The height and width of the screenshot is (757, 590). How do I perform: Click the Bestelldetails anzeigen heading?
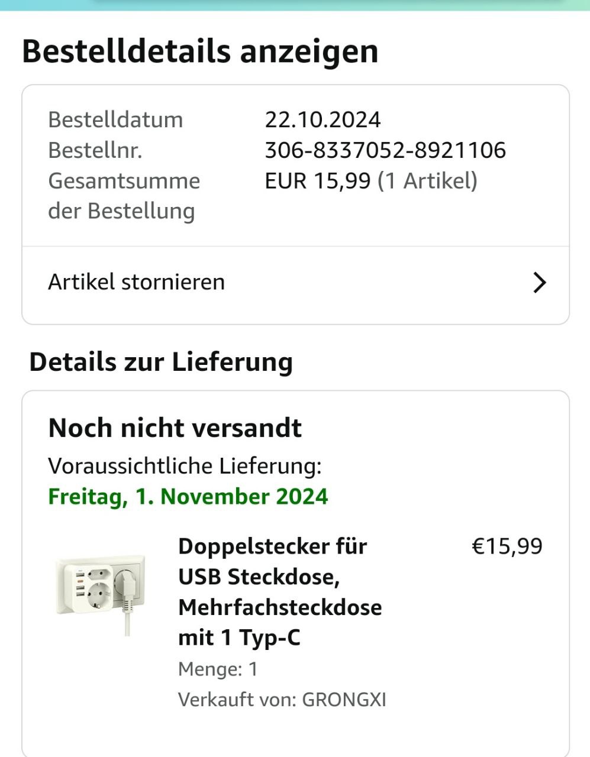[200, 51]
